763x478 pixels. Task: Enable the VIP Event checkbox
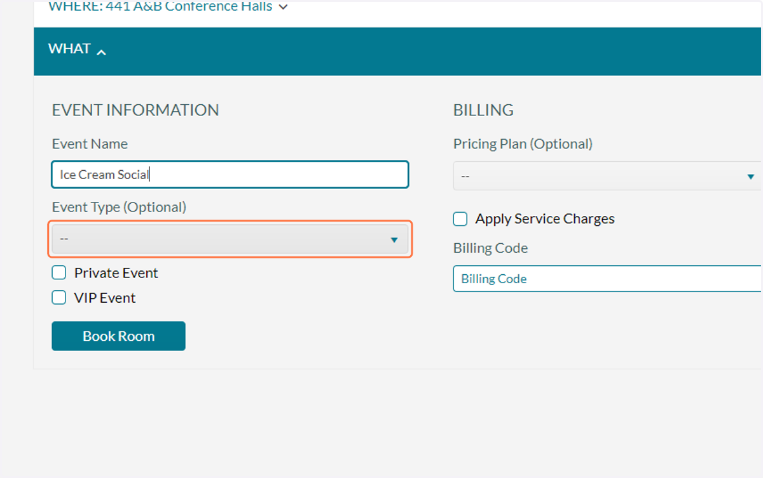tap(59, 297)
